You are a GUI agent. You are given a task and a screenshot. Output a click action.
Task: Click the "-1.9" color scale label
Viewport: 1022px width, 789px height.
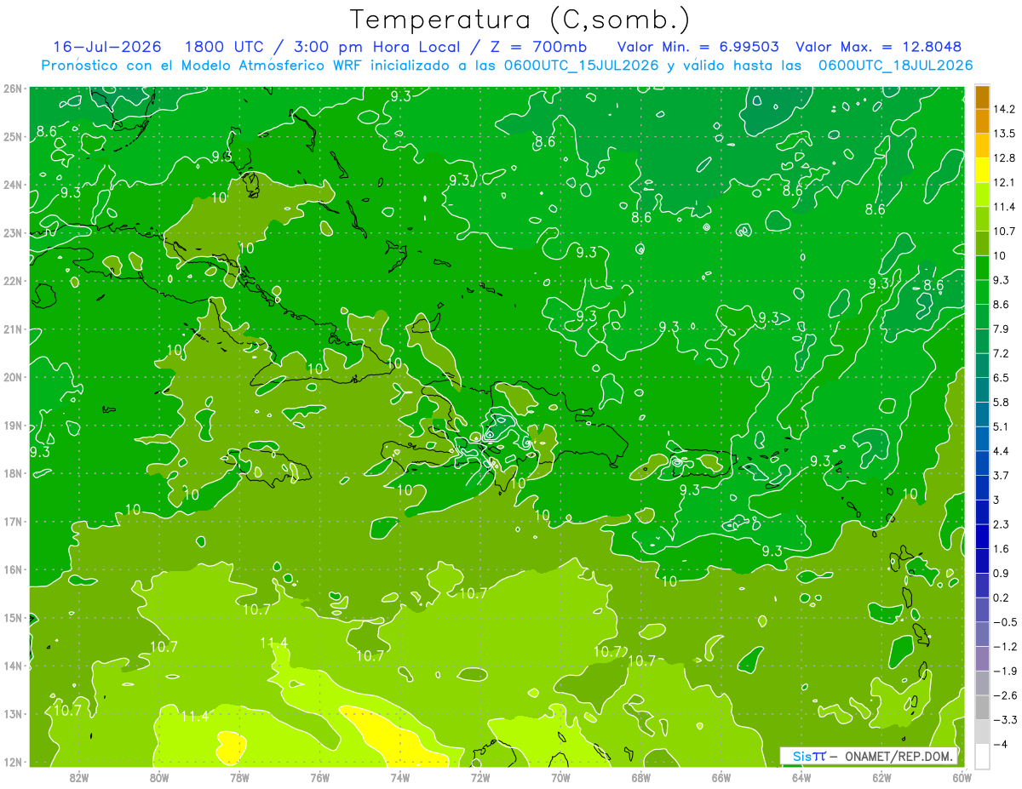coord(1005,671)
